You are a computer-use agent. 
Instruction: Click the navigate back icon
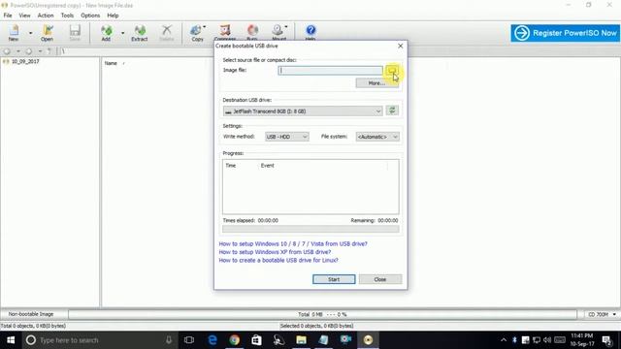pyautogui.click(x=7, y=51)
